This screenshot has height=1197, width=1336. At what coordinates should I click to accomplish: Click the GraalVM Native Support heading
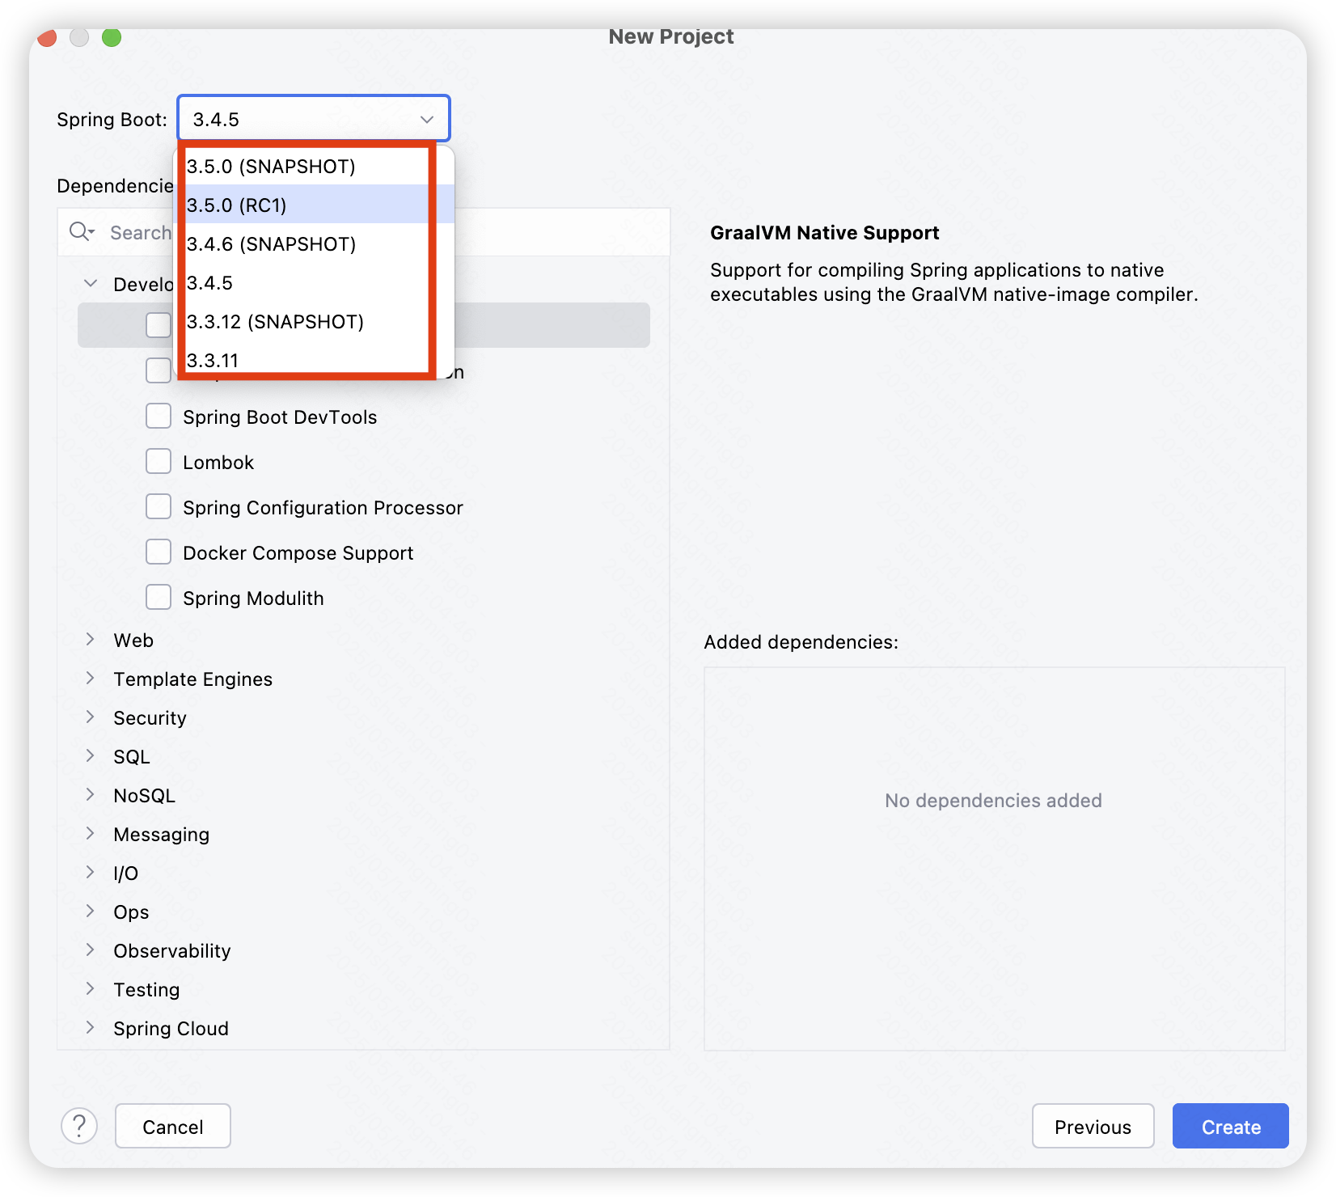click(x=824, y=233)
